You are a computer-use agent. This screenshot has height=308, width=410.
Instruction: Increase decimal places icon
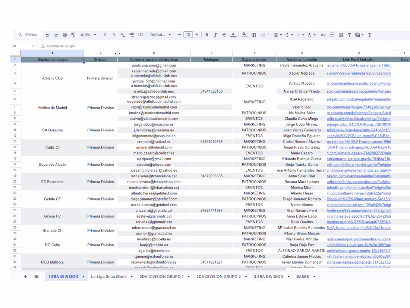(132, 35)
